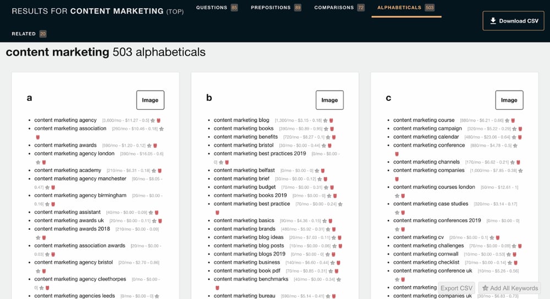The width and height of the screenshot is (550, 299).
Task: Open 'content marketing courses london' link
Action: 435,187
